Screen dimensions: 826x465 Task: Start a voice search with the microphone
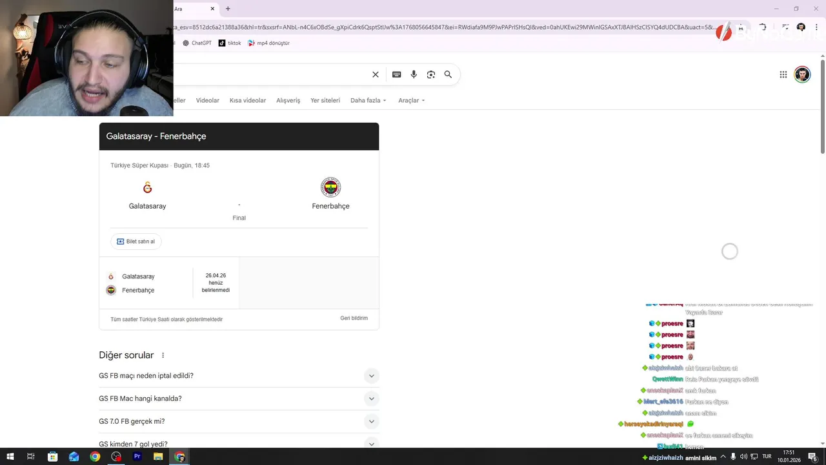(x=414, y=74)
